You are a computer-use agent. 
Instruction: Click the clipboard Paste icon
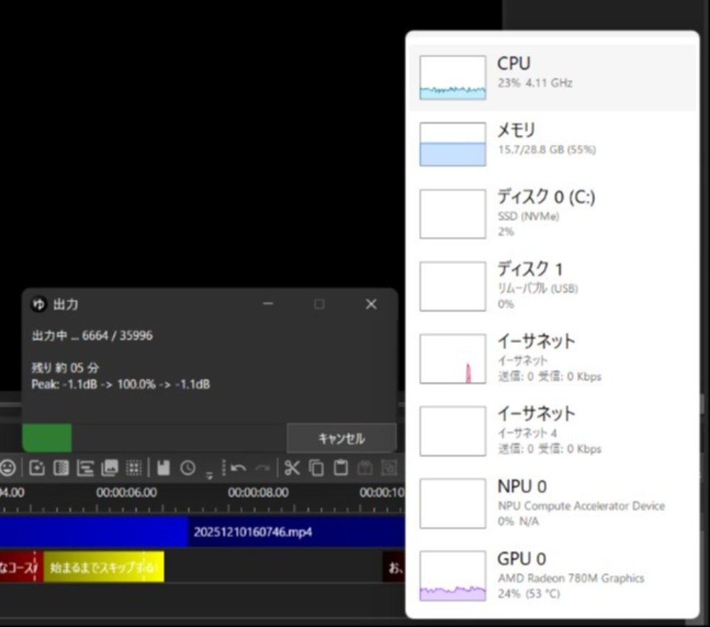pyautogui.click(x=341, y=468)
